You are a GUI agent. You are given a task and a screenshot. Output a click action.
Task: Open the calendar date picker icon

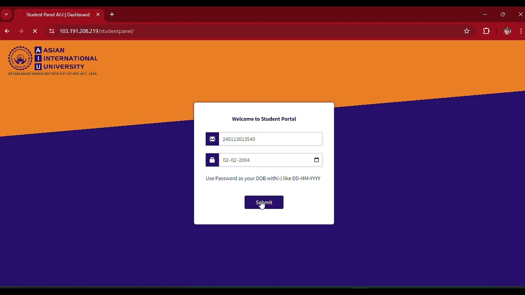[x=317, y=160]
